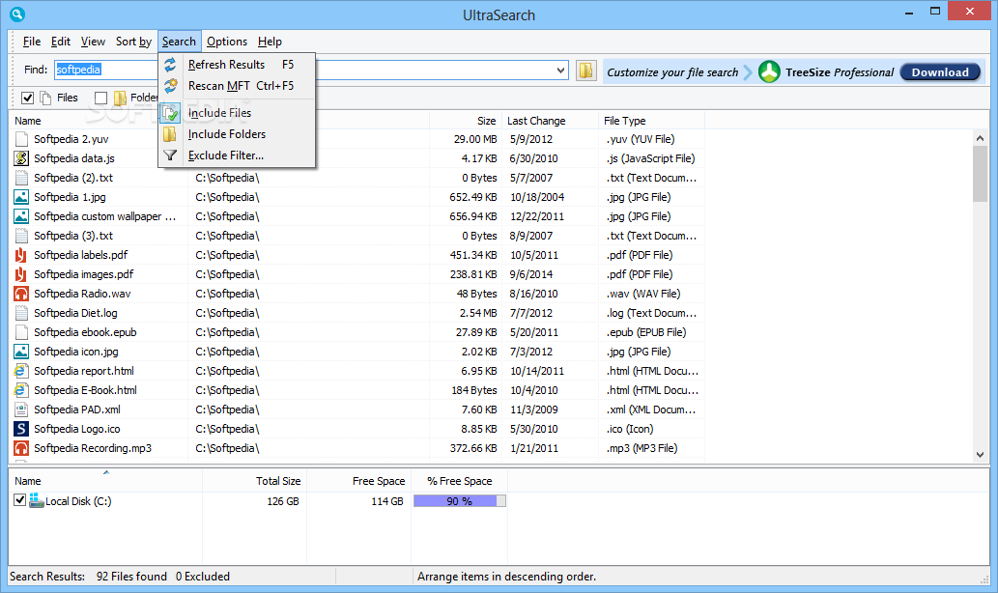The image size is (998, 593).
Task: Click the XML icon of Softpedia PAD.xml
Action: [21, 409]
